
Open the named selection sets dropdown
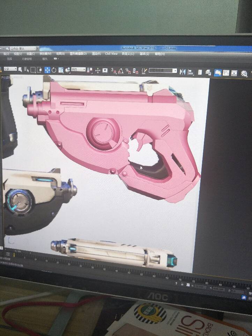pyautogui.click(x=163, y=70)
